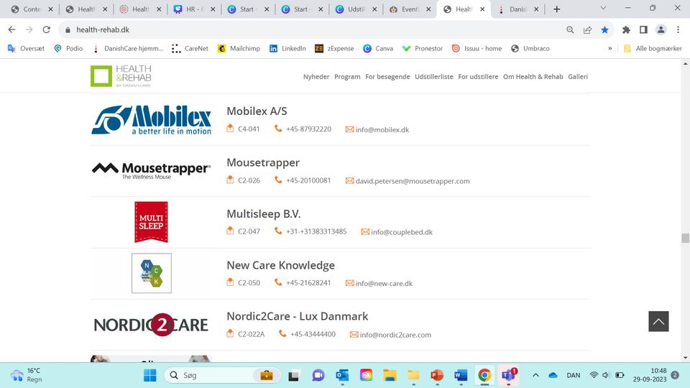Open the For udstillere menu item
The width and height of the screenshot is (690, 388).
478,77
